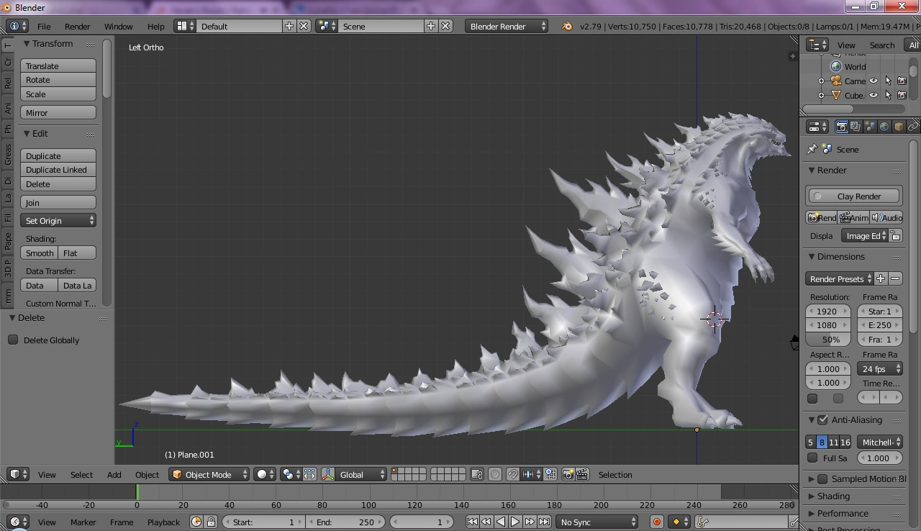
Task: Open the Render menu in the top bar
Action: click(77, 26)
